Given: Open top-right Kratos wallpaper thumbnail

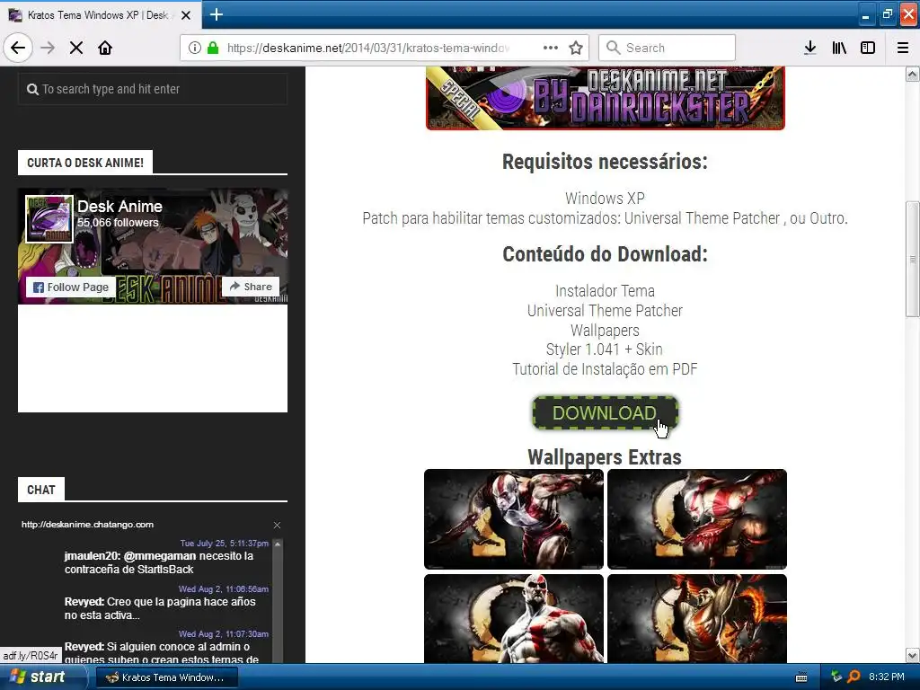Looking at the screenshot, I should [697, 519].
